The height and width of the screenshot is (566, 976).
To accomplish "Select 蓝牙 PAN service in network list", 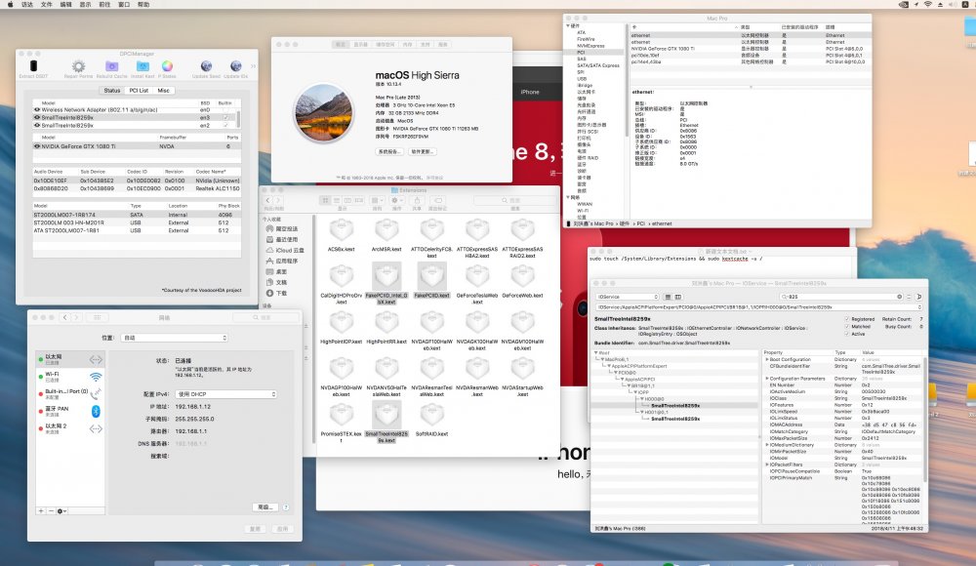I will 69,411.
